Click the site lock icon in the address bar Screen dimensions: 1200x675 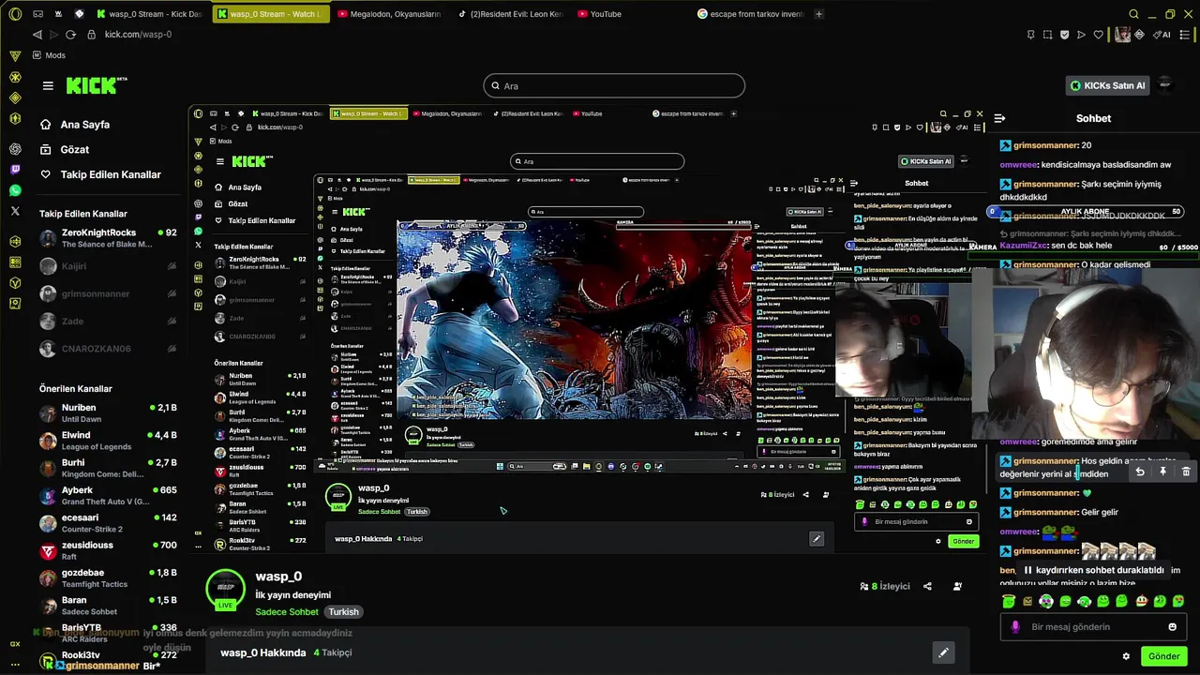point(92,35)
